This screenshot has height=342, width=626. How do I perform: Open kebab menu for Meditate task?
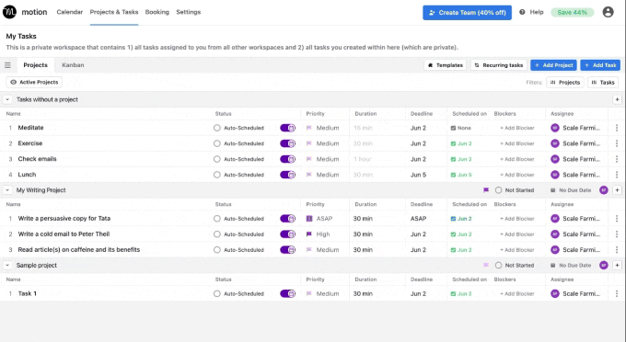click(x=617, y=128)
